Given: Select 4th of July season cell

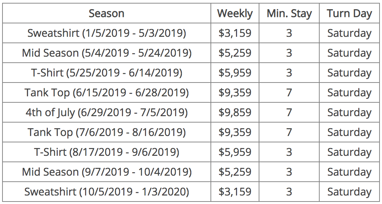Looking at the screenshot, I should click(x=106, y=113).
